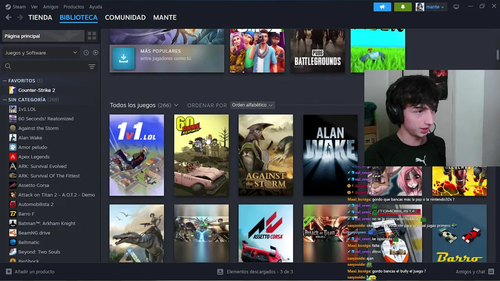Open the Ver menu
The width and height of the screenshot is (500, 281).
(x=34, y=7)
